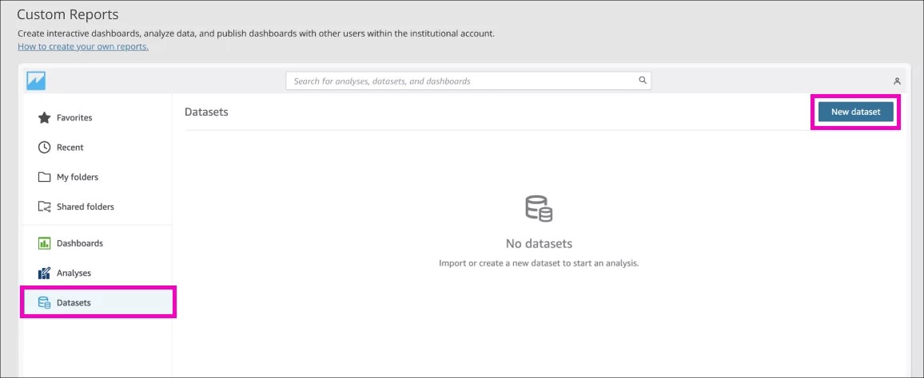This screenshot has height=378, width=924.
Task: Focus the analyses, datasets, and dashboards search box
Action: 464,81
